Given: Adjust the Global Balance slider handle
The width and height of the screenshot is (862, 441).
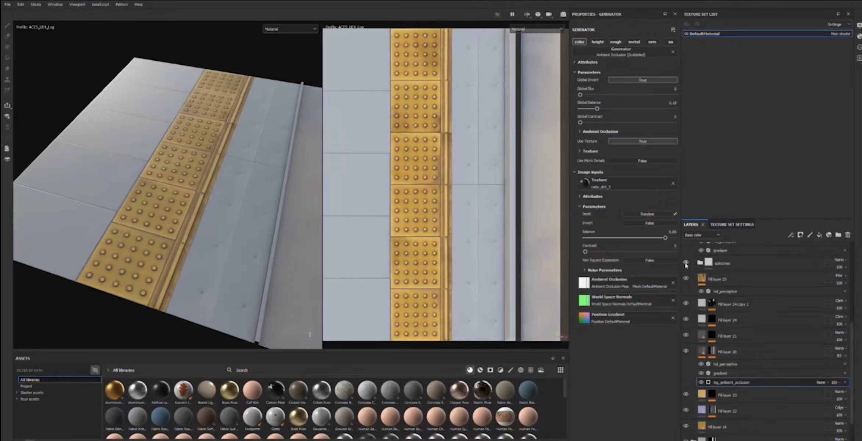Looking at the screenshot, I should pos(597,109).
